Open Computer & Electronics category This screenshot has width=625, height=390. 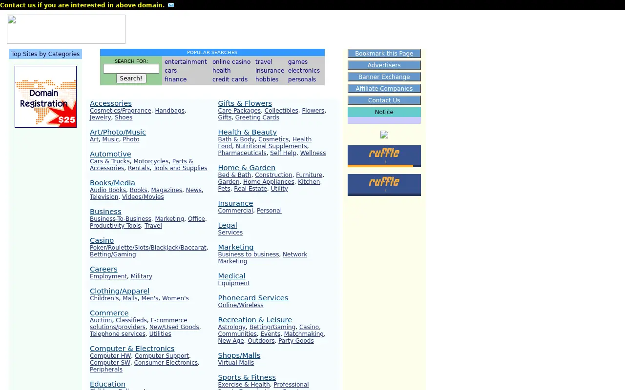pos(132,349)
